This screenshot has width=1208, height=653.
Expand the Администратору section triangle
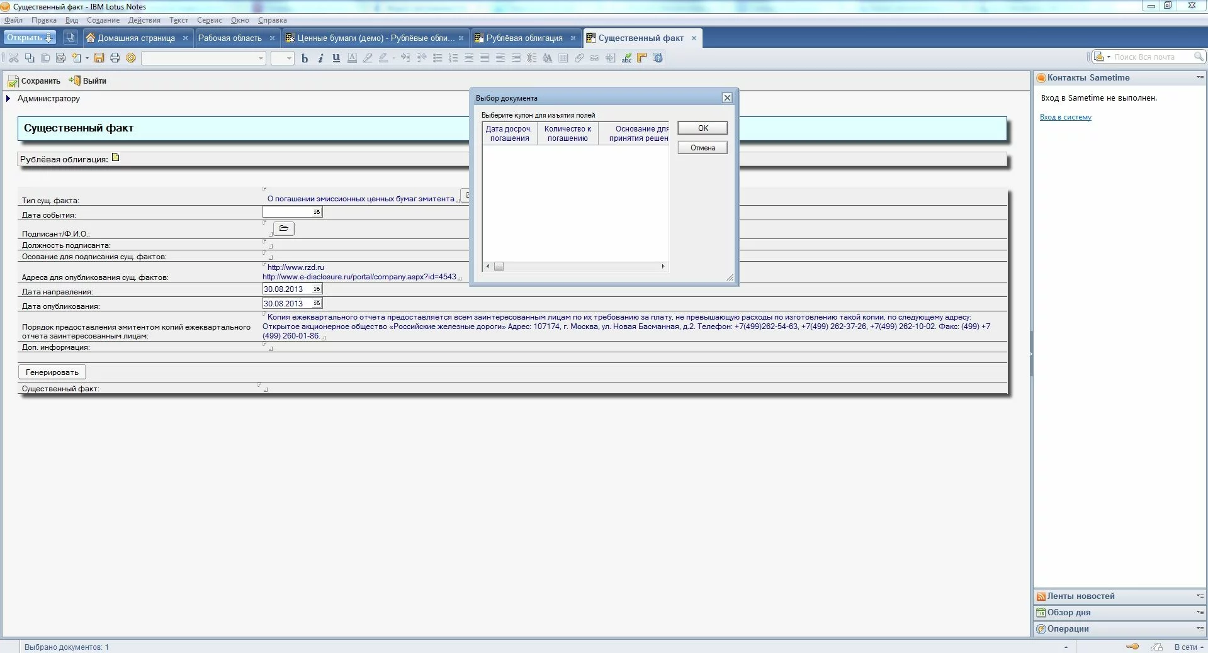coord(8,99)
